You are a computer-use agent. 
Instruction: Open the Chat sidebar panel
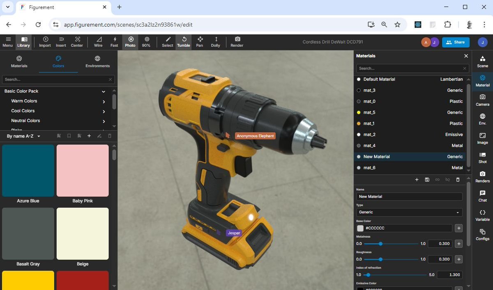tap(482, 196)
